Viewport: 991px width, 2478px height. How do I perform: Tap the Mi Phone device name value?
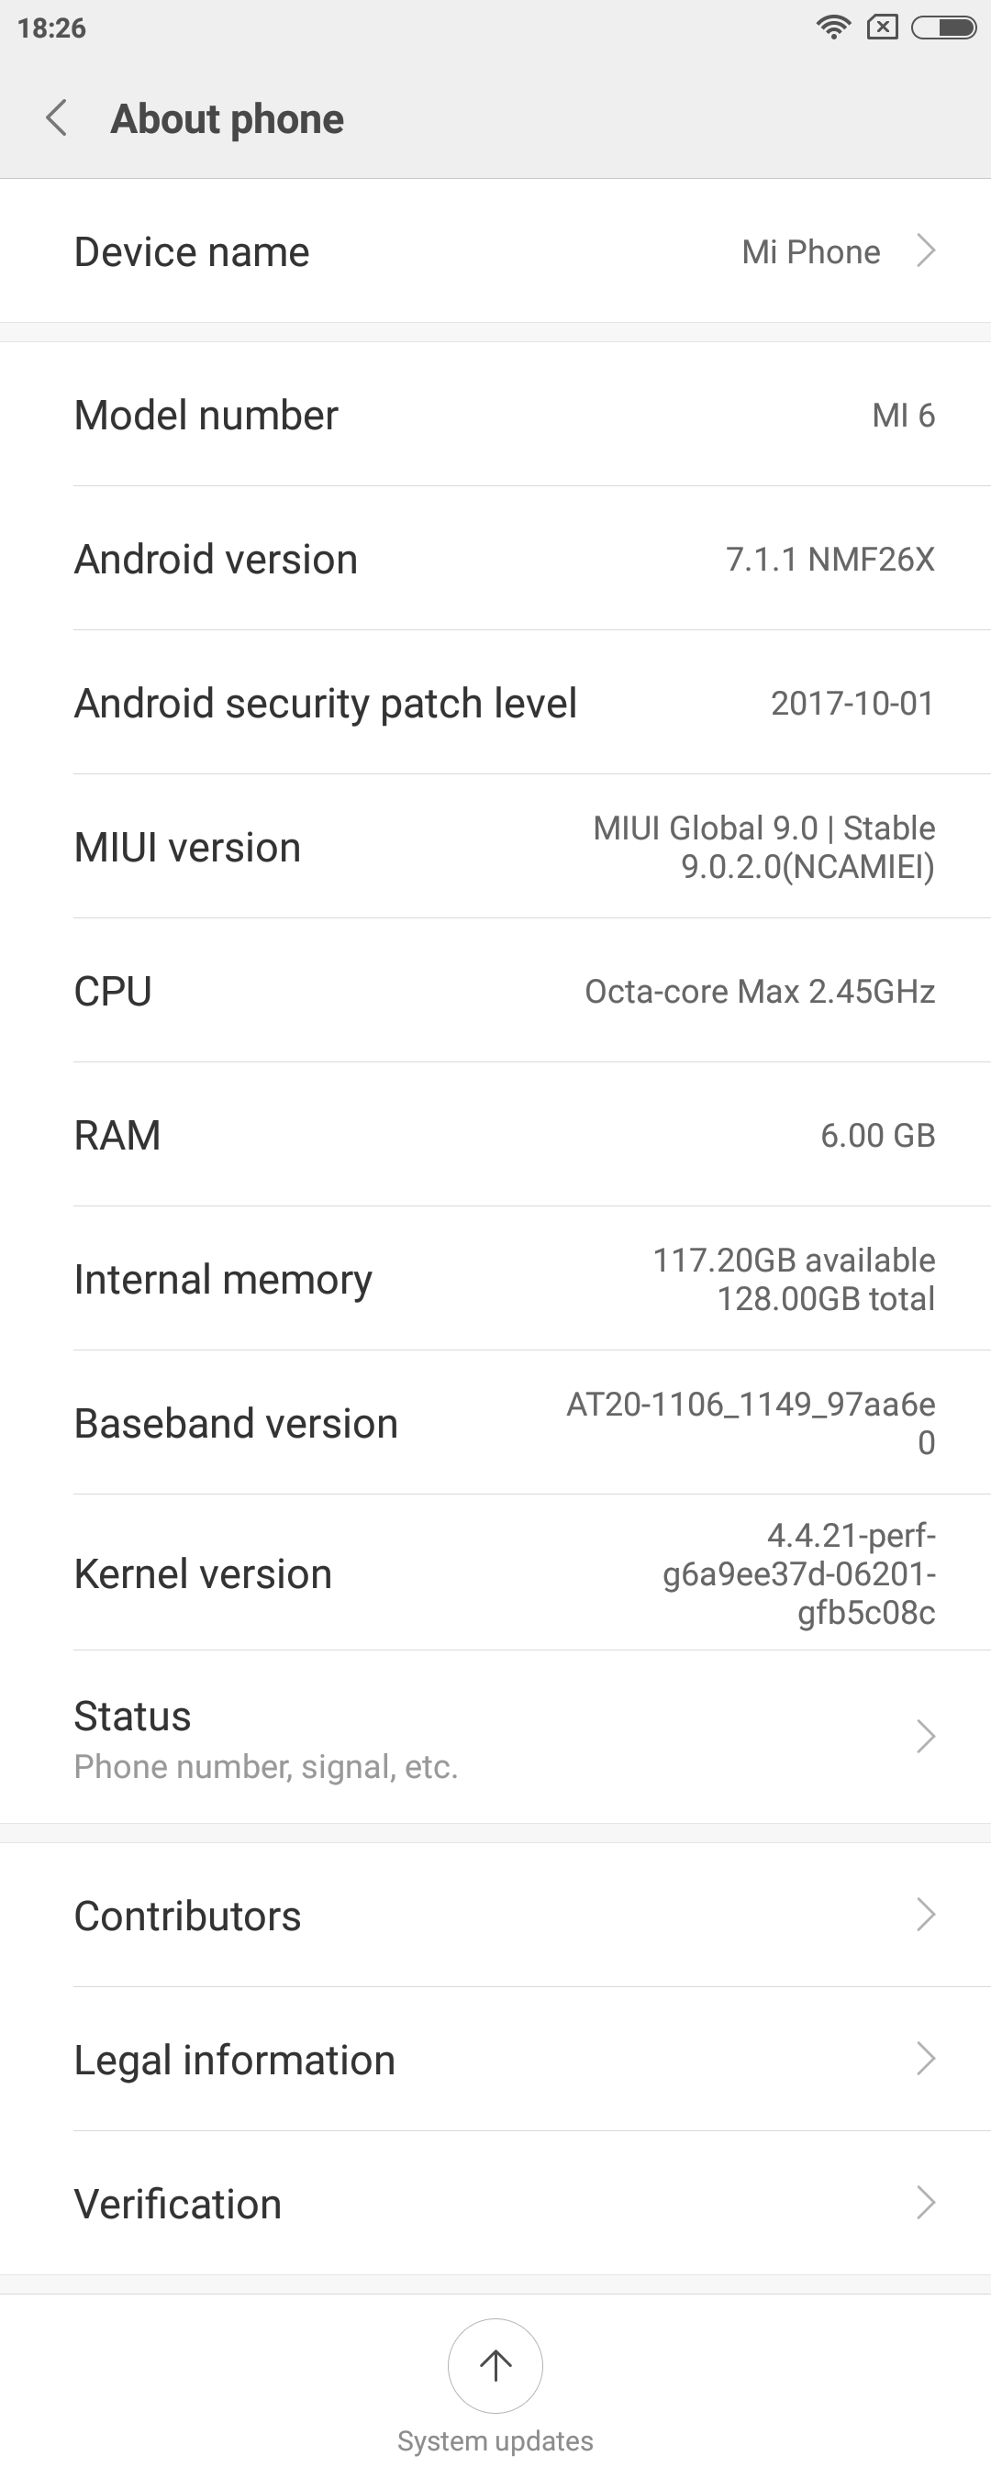click(x=810, y=252)
